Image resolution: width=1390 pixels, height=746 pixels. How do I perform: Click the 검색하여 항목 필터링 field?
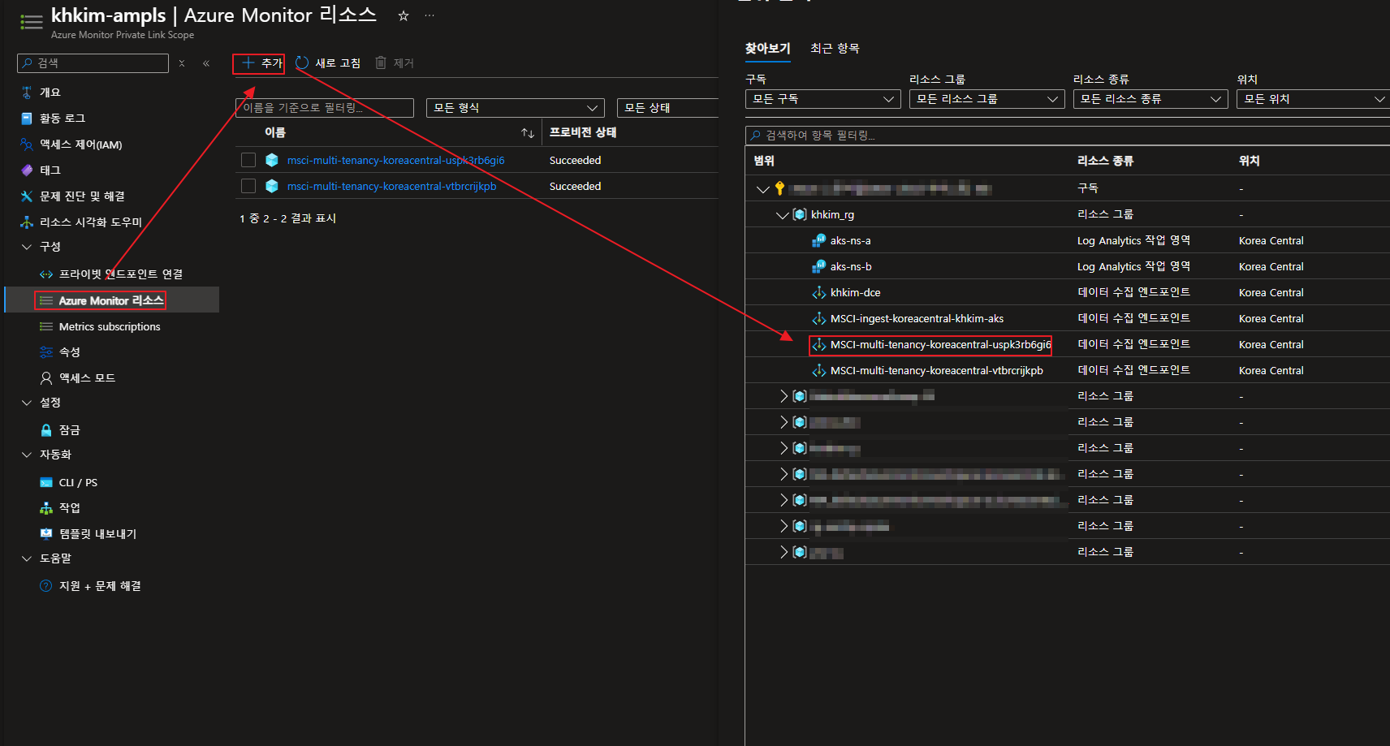(x=1068, y=136)
